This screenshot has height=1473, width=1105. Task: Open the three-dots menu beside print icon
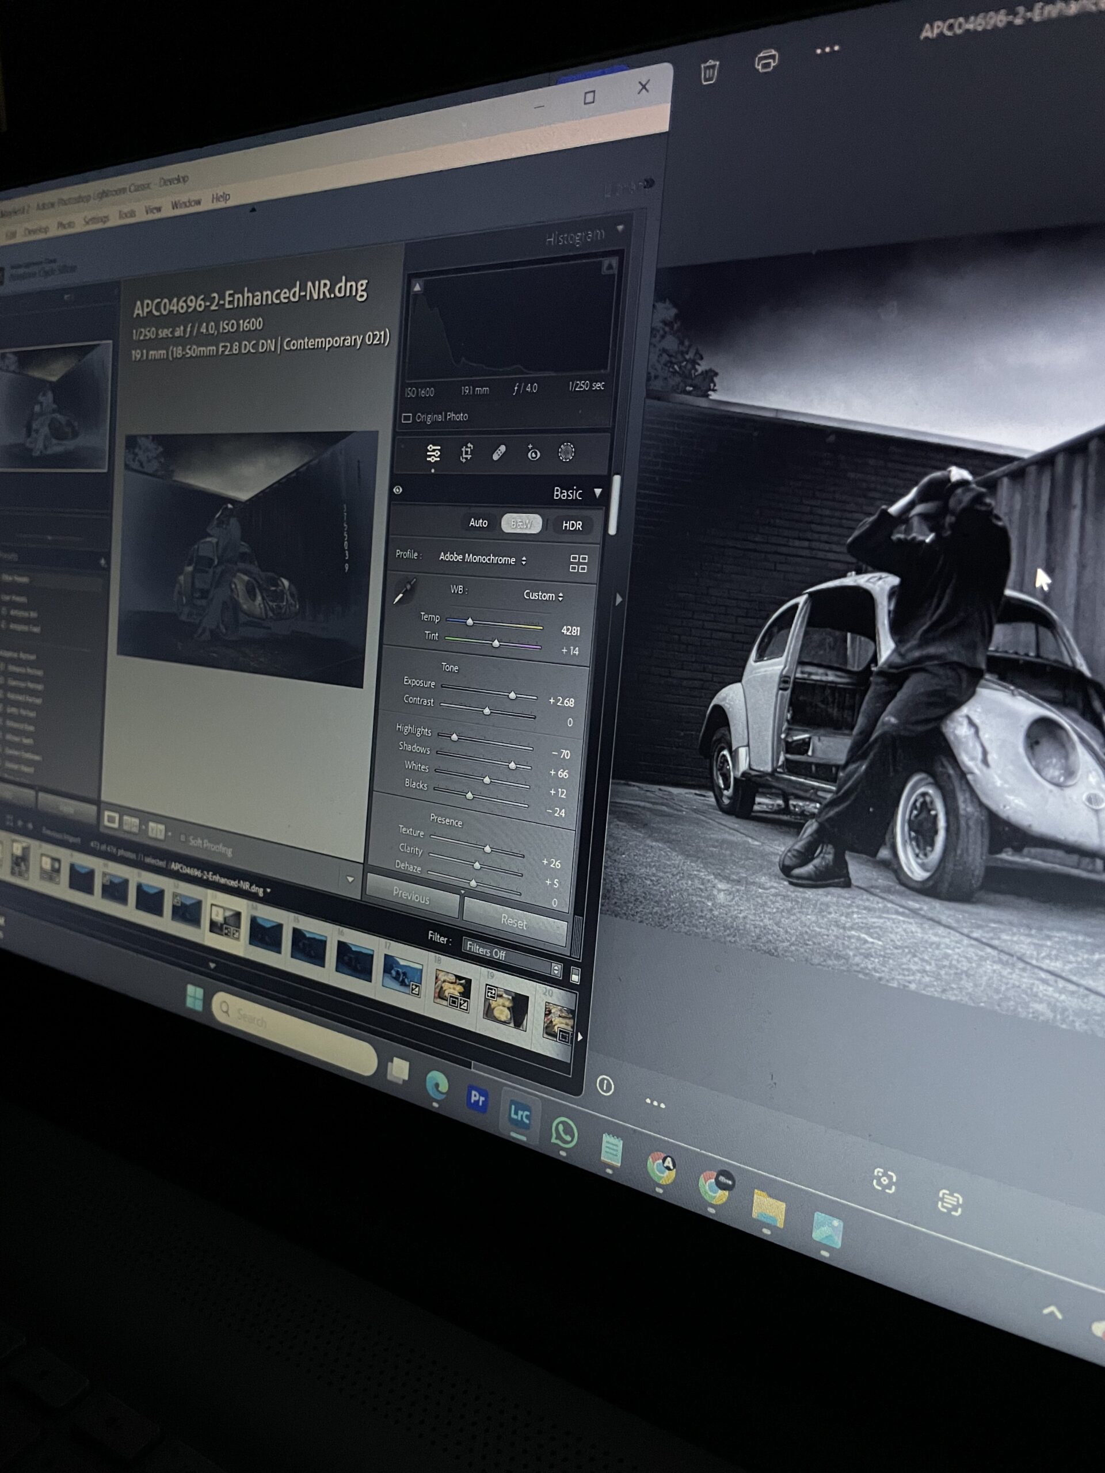pyautogui.click(x=827, y=49)
